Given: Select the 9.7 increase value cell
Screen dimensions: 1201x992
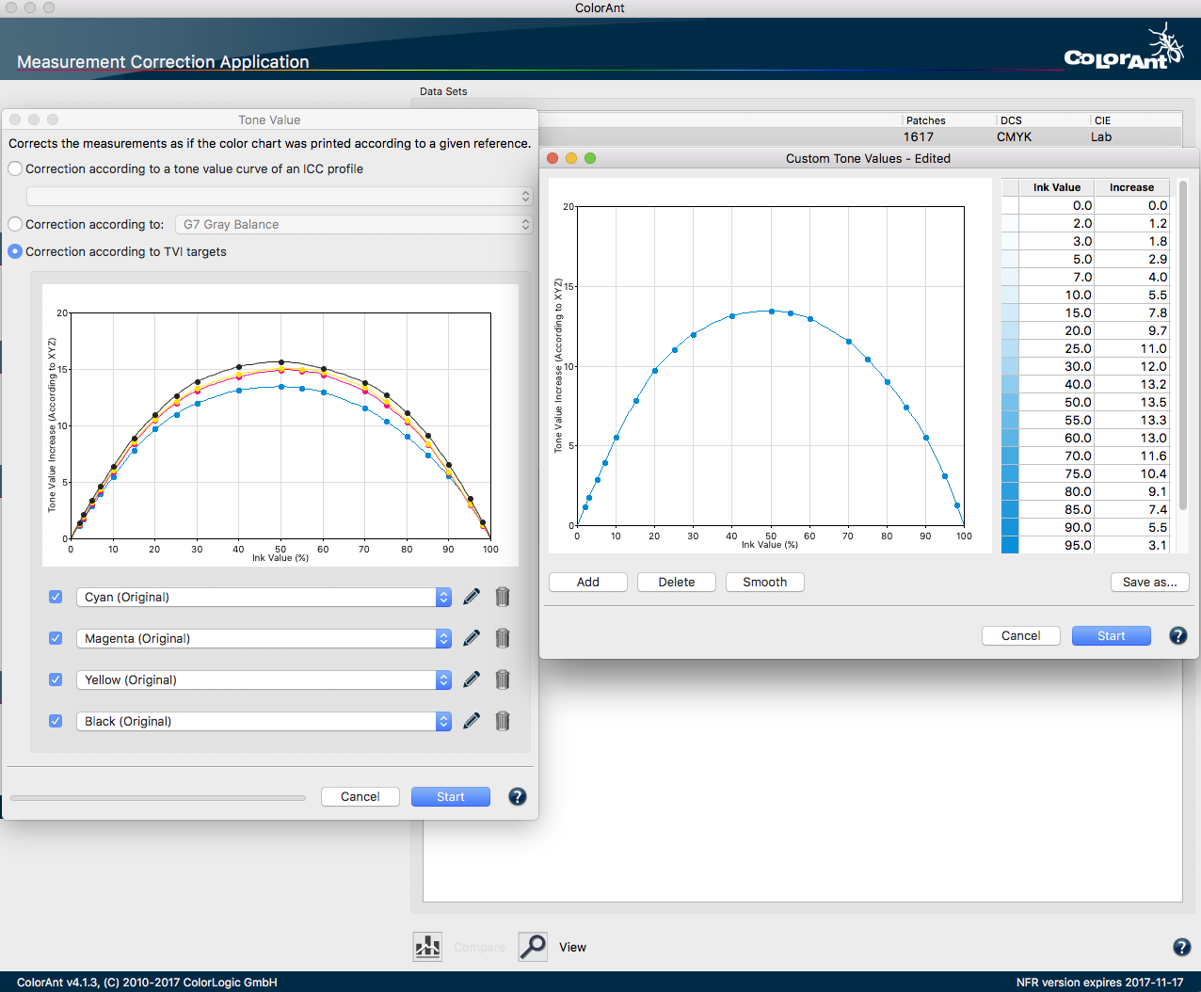Looking at the screenshot, I should tap(1132, 330).
